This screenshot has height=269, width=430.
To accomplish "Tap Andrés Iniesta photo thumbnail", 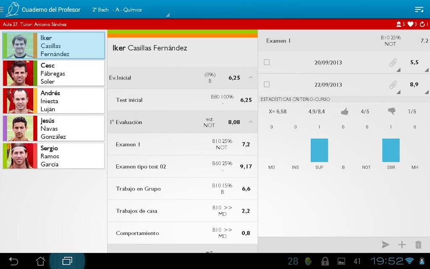I will click(x=20, y=101).
